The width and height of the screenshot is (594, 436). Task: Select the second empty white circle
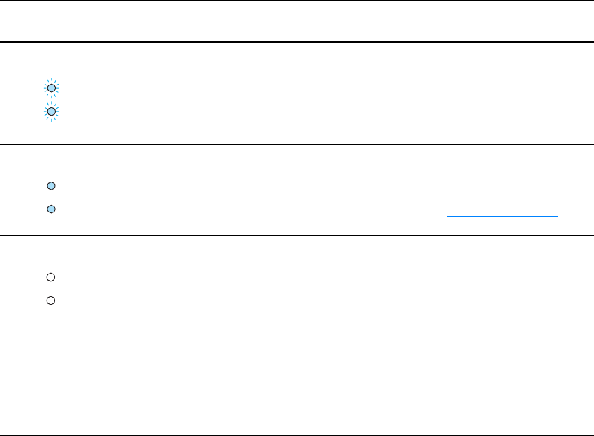click(50, 301)
